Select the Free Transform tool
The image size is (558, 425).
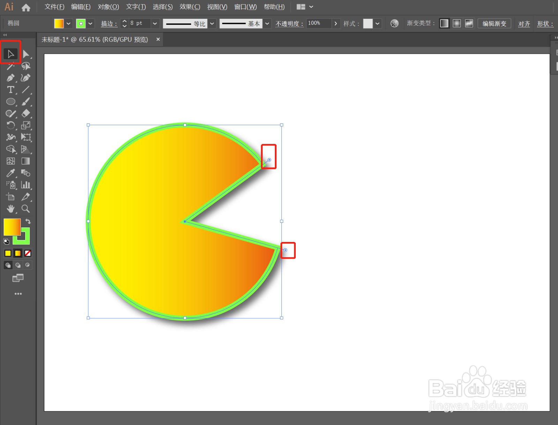[x=26, y=137]
